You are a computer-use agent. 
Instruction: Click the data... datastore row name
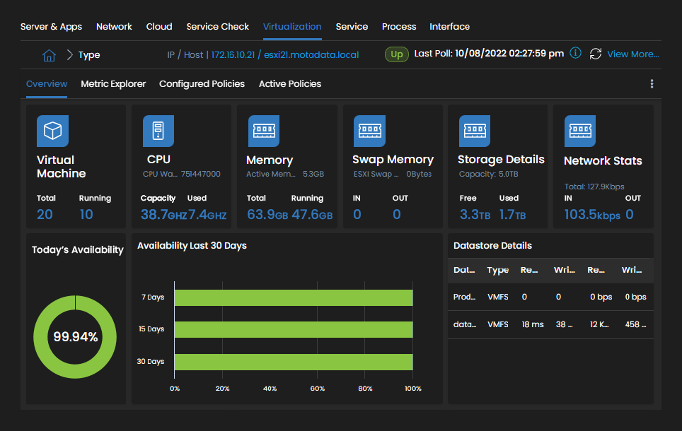pyautogui.click(x=465, y=324)
